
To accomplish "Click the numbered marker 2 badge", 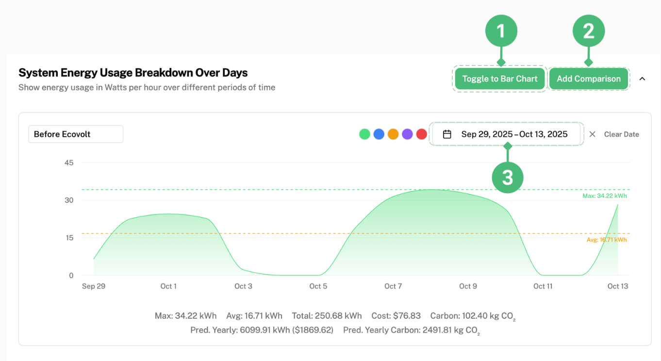I will click(x=589, y=32).
